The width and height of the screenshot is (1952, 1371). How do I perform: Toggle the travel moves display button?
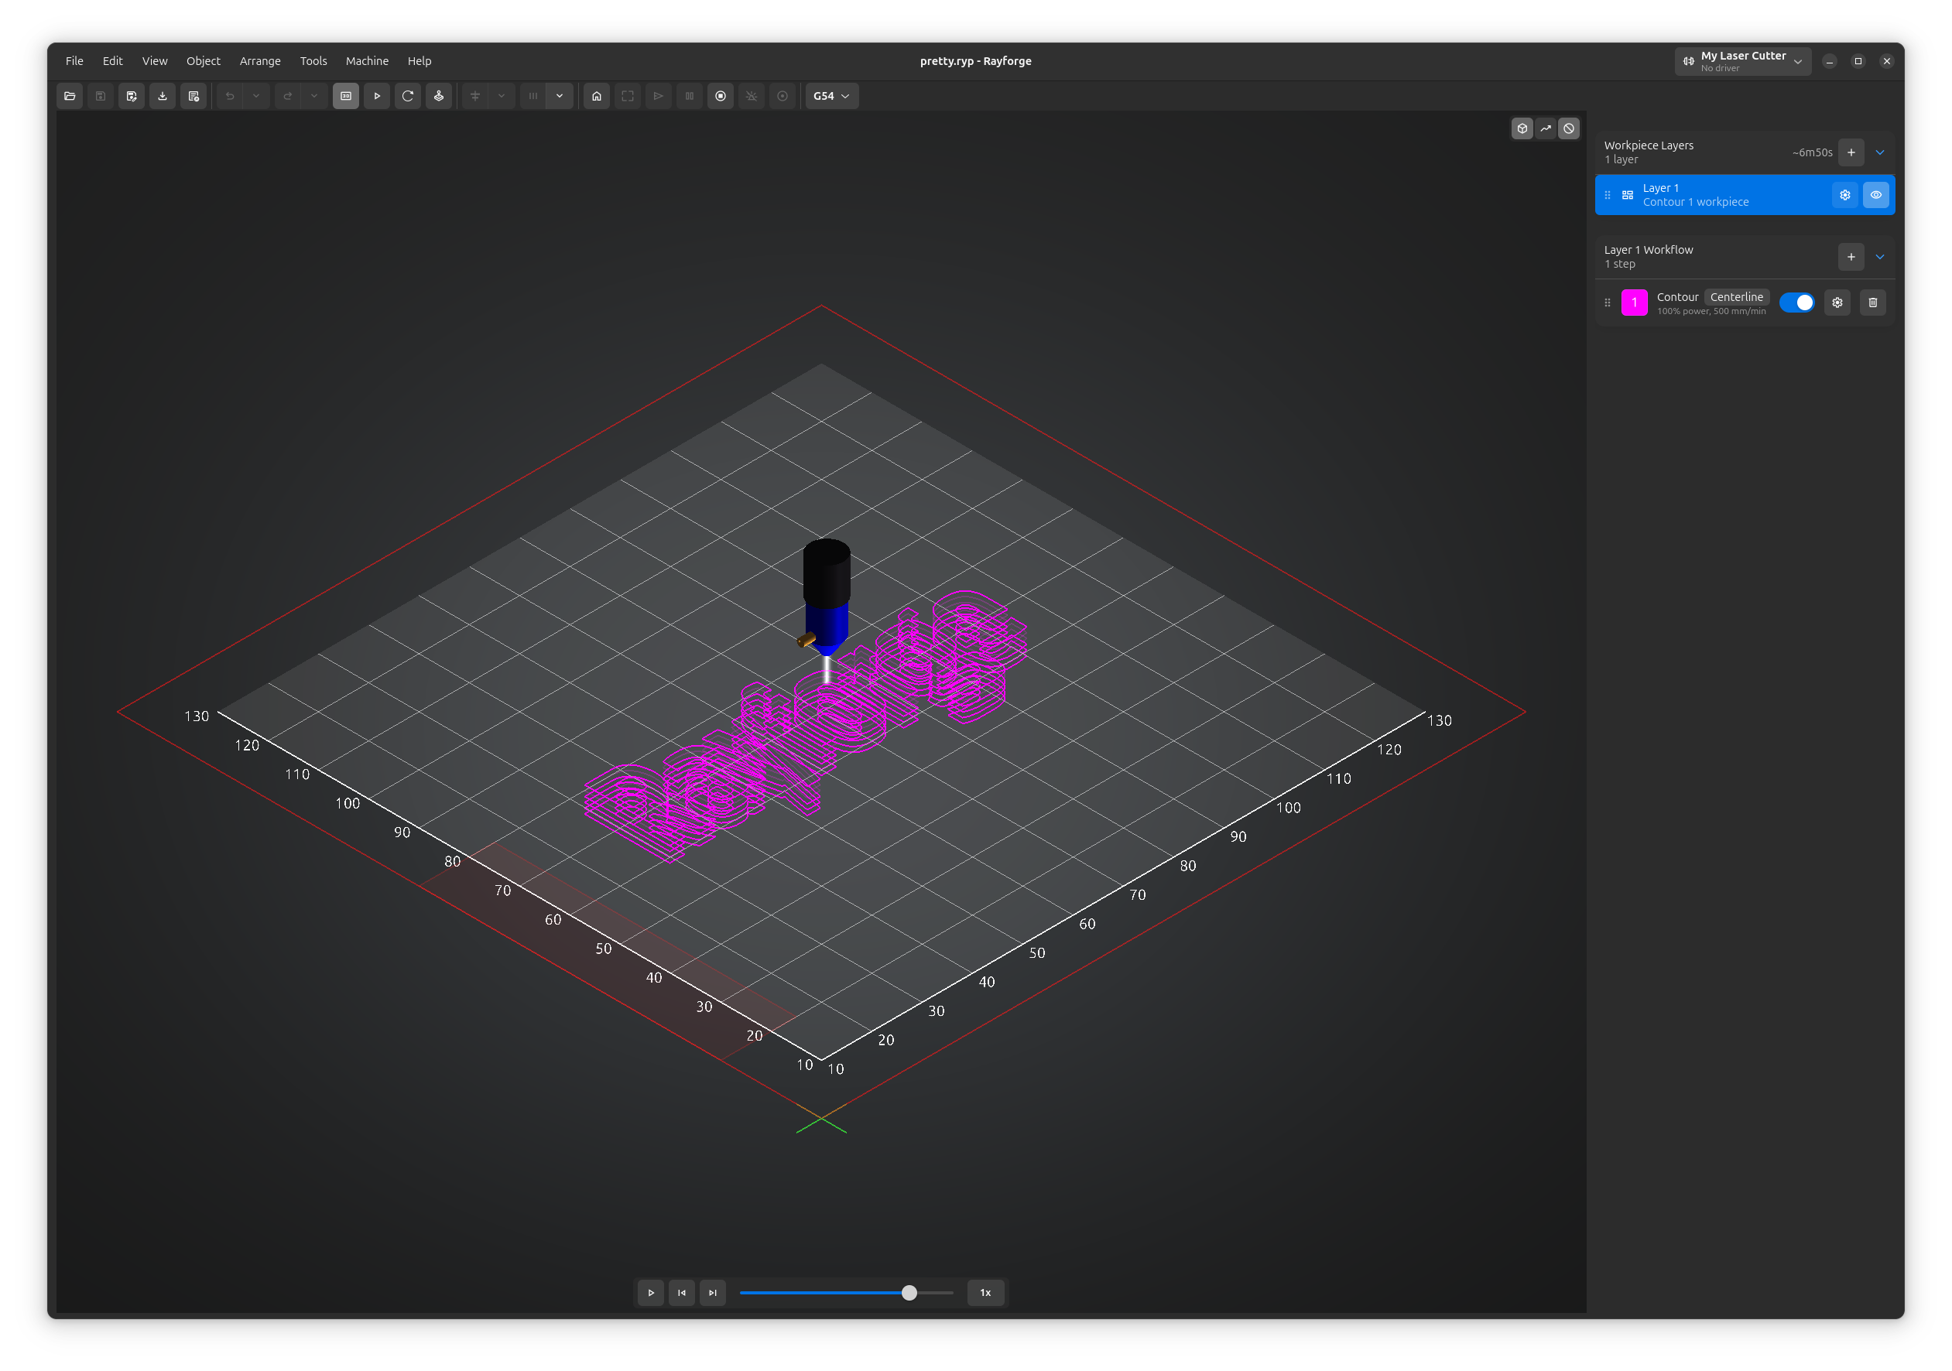(1546, 128)
